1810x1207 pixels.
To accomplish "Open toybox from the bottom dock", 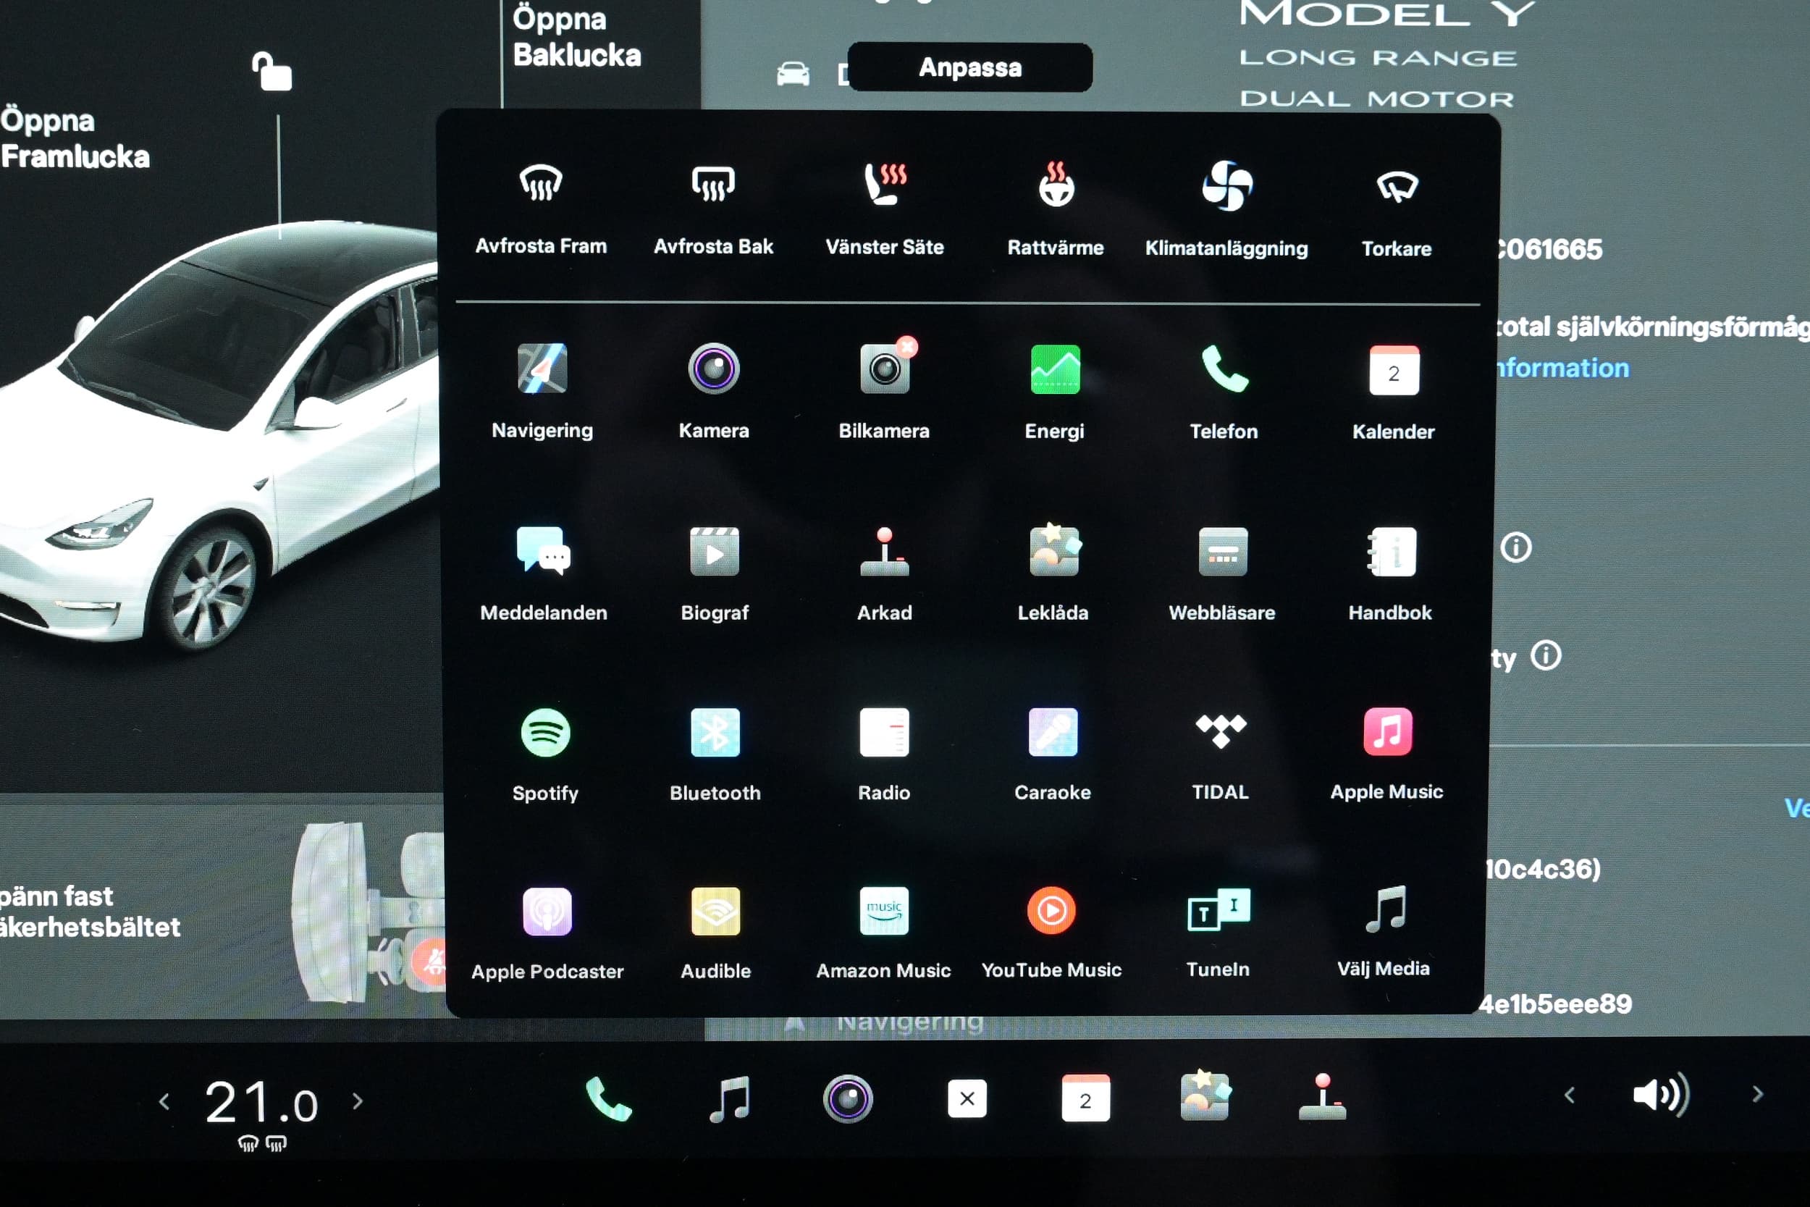I will click(1205, 1096).
